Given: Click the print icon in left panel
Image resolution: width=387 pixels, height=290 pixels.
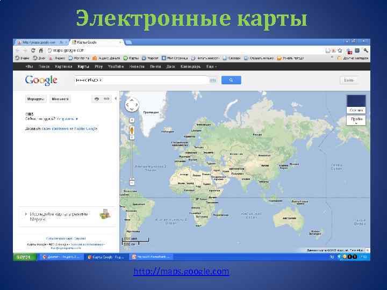Looking at the screenshot, I should click(97, 99).
